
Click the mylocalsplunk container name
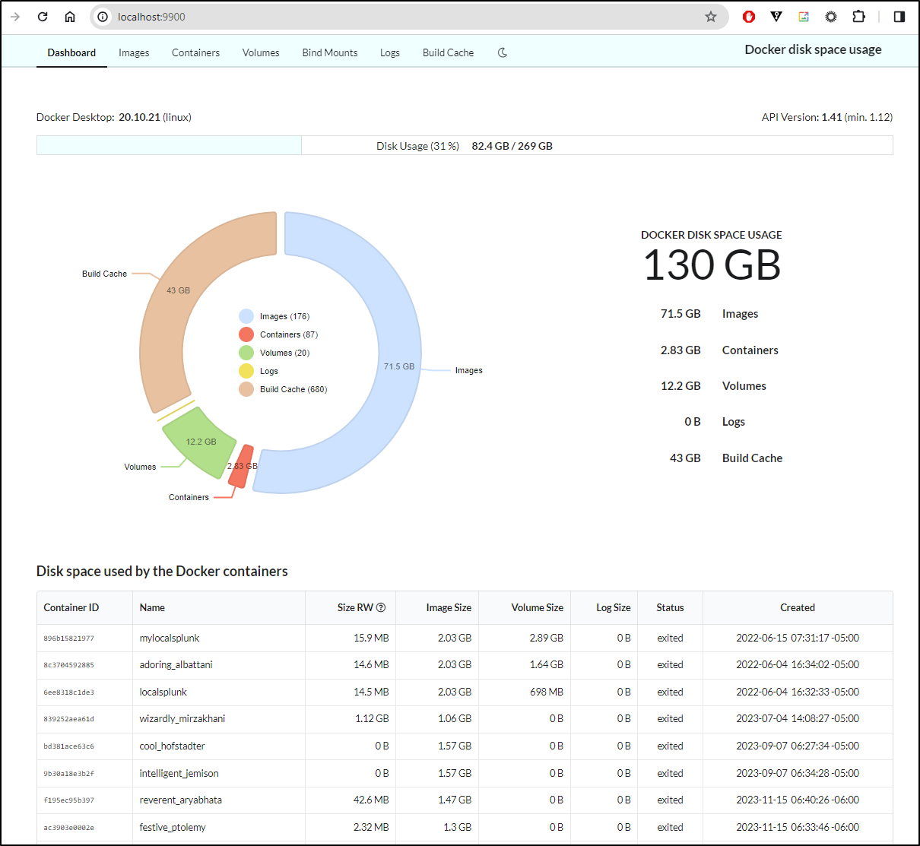pos(170,638)
